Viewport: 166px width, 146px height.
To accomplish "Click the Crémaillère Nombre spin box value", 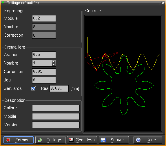I will pyautogui.click(x=42, y=63).
